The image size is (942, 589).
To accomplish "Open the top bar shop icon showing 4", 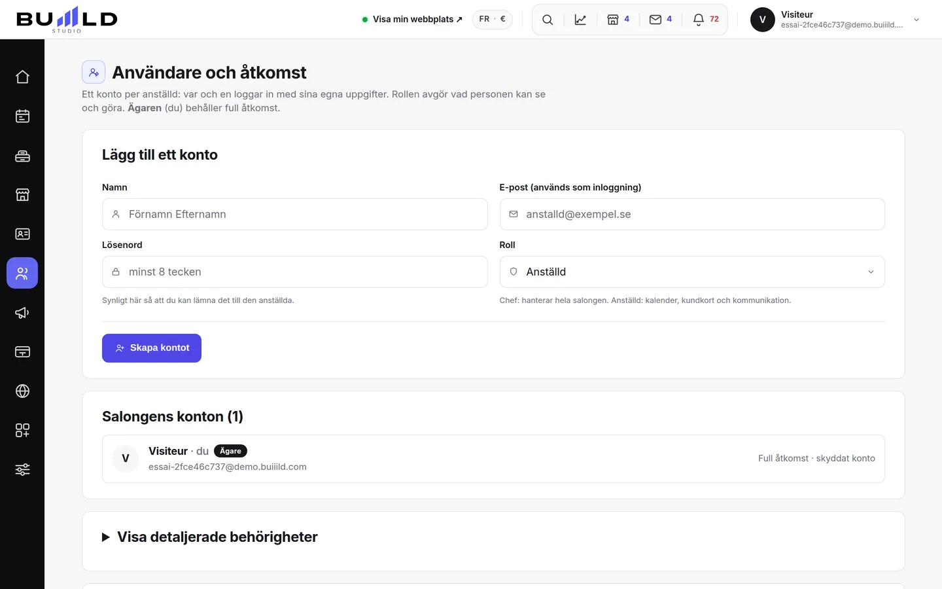I will coord(618,20).
